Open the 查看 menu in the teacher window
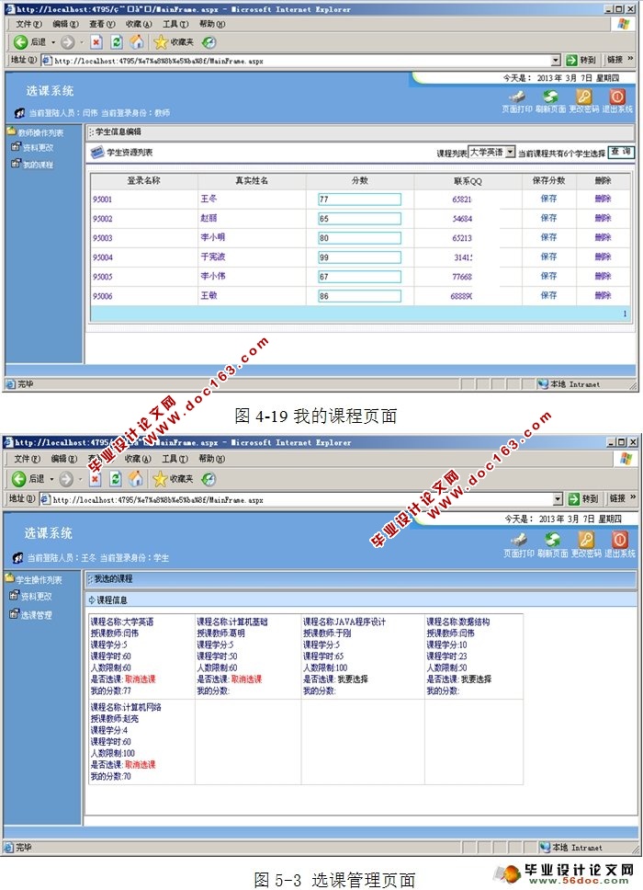Screen dimensions: 643x890 pos(102,24)
